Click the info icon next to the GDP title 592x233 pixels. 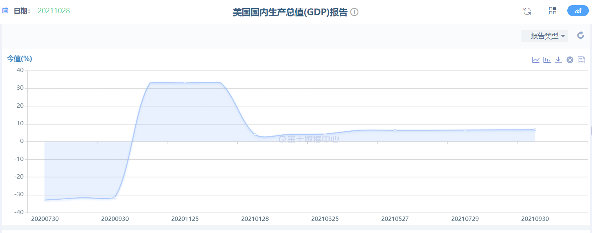[354, 12]
